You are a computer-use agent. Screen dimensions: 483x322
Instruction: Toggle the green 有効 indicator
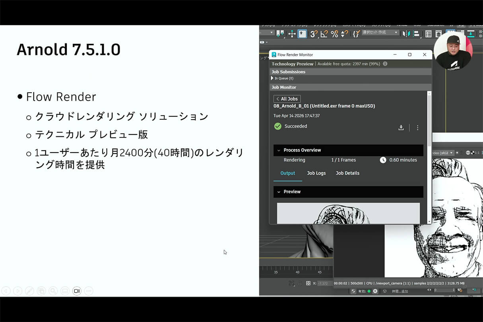coord(369,291)
